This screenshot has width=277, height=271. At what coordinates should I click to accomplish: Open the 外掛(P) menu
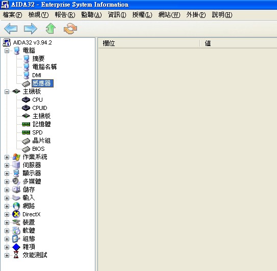coord(196,15)
